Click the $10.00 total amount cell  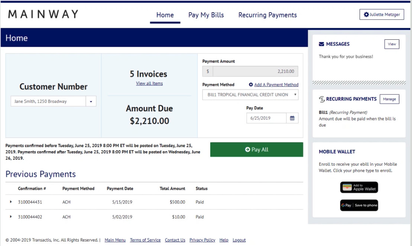click(179, 217)
